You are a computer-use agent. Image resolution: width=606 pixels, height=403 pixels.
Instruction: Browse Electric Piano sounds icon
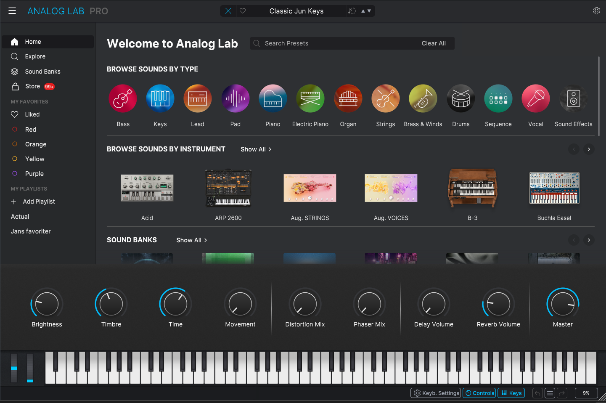(x=310, y=98)
